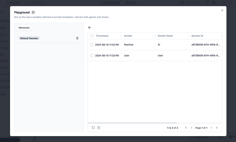Go to the previous page
This screenshot has width=236, height=142.
coord(191,128)
